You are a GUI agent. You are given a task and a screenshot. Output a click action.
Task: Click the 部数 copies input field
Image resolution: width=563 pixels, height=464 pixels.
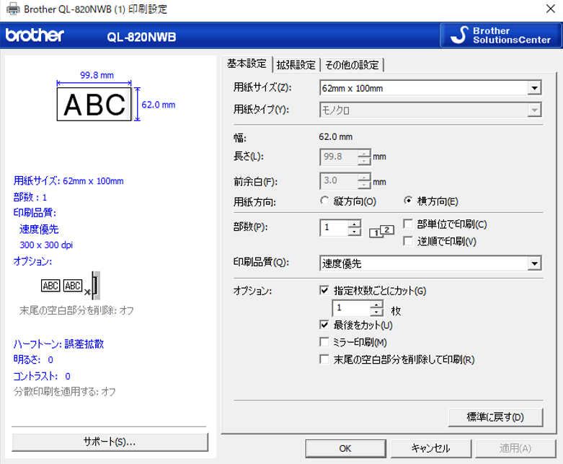334,227
